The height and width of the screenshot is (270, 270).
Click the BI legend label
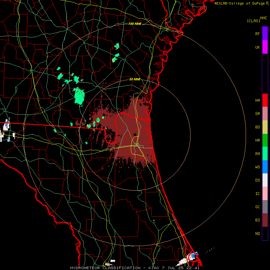(x=257, y=220)
